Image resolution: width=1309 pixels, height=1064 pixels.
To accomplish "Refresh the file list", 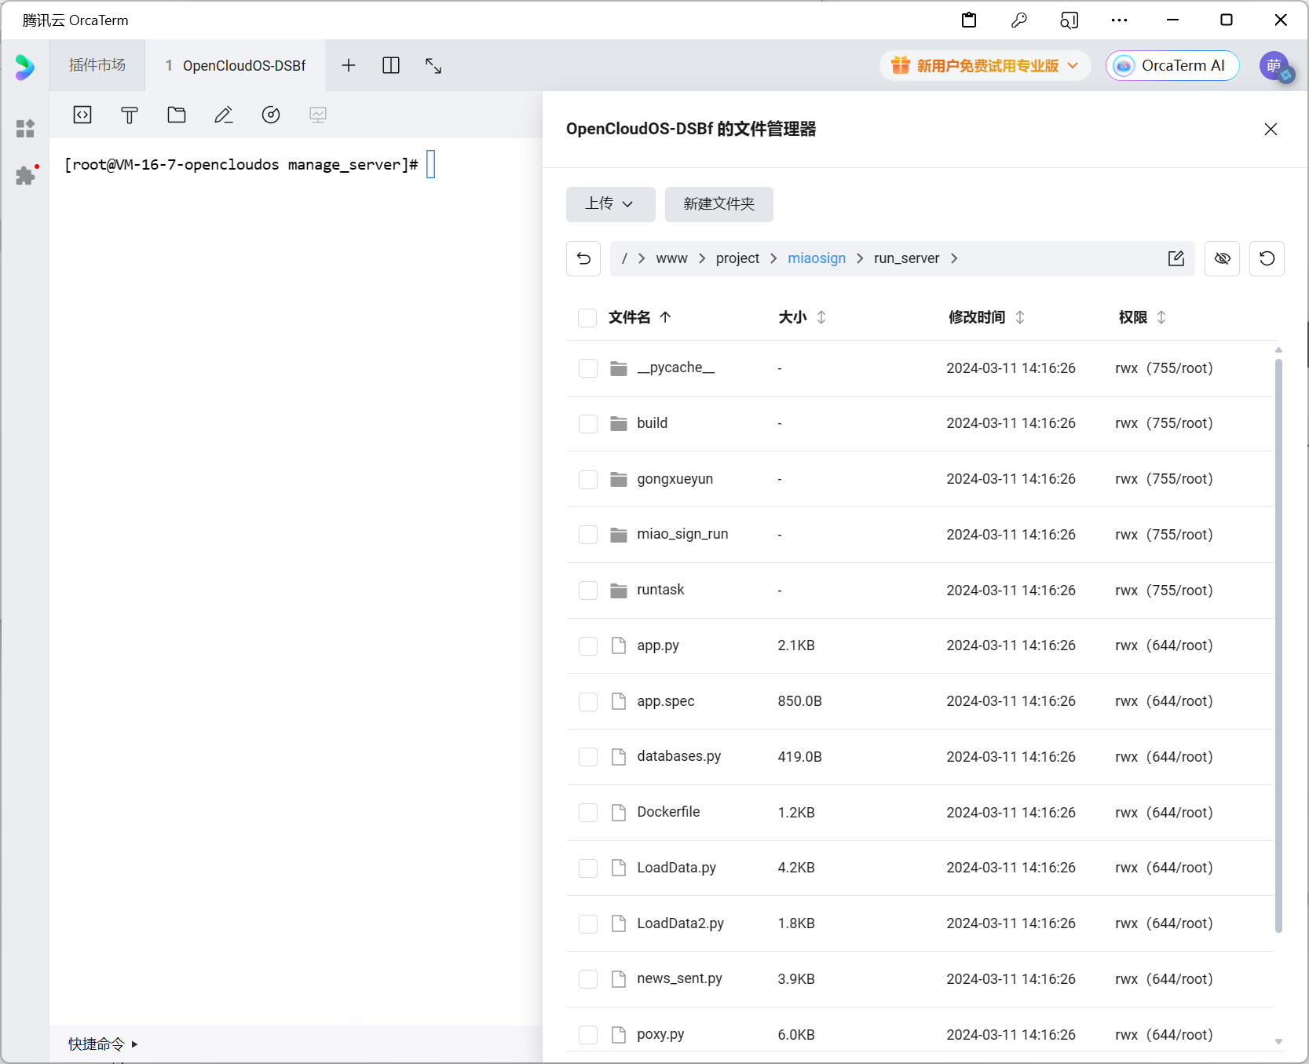I will (x=1267, y=258).
